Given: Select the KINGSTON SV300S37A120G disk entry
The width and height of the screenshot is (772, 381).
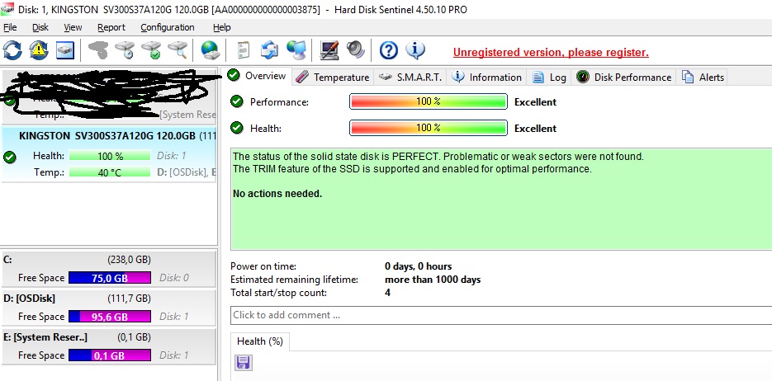Looking at the screenshot, I should (x=107, y=135).
